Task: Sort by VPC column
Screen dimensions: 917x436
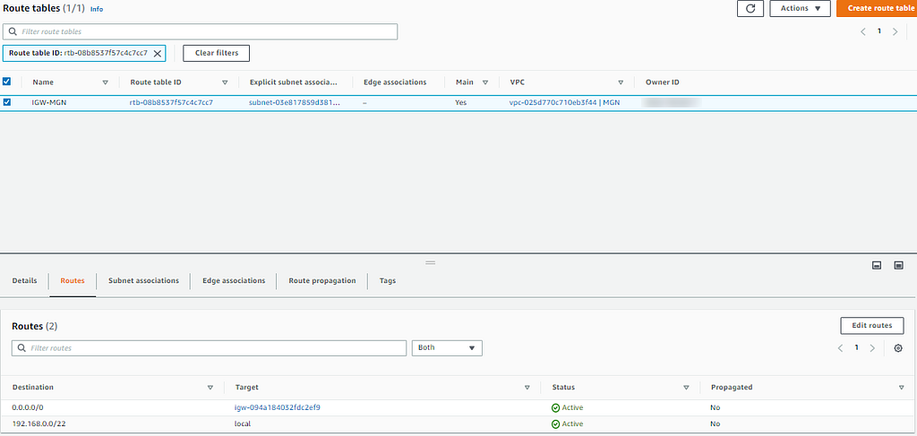Action: click(621, 82)
